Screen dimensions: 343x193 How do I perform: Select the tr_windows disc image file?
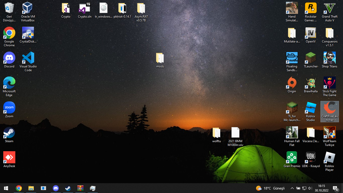(x=104, y=10)
